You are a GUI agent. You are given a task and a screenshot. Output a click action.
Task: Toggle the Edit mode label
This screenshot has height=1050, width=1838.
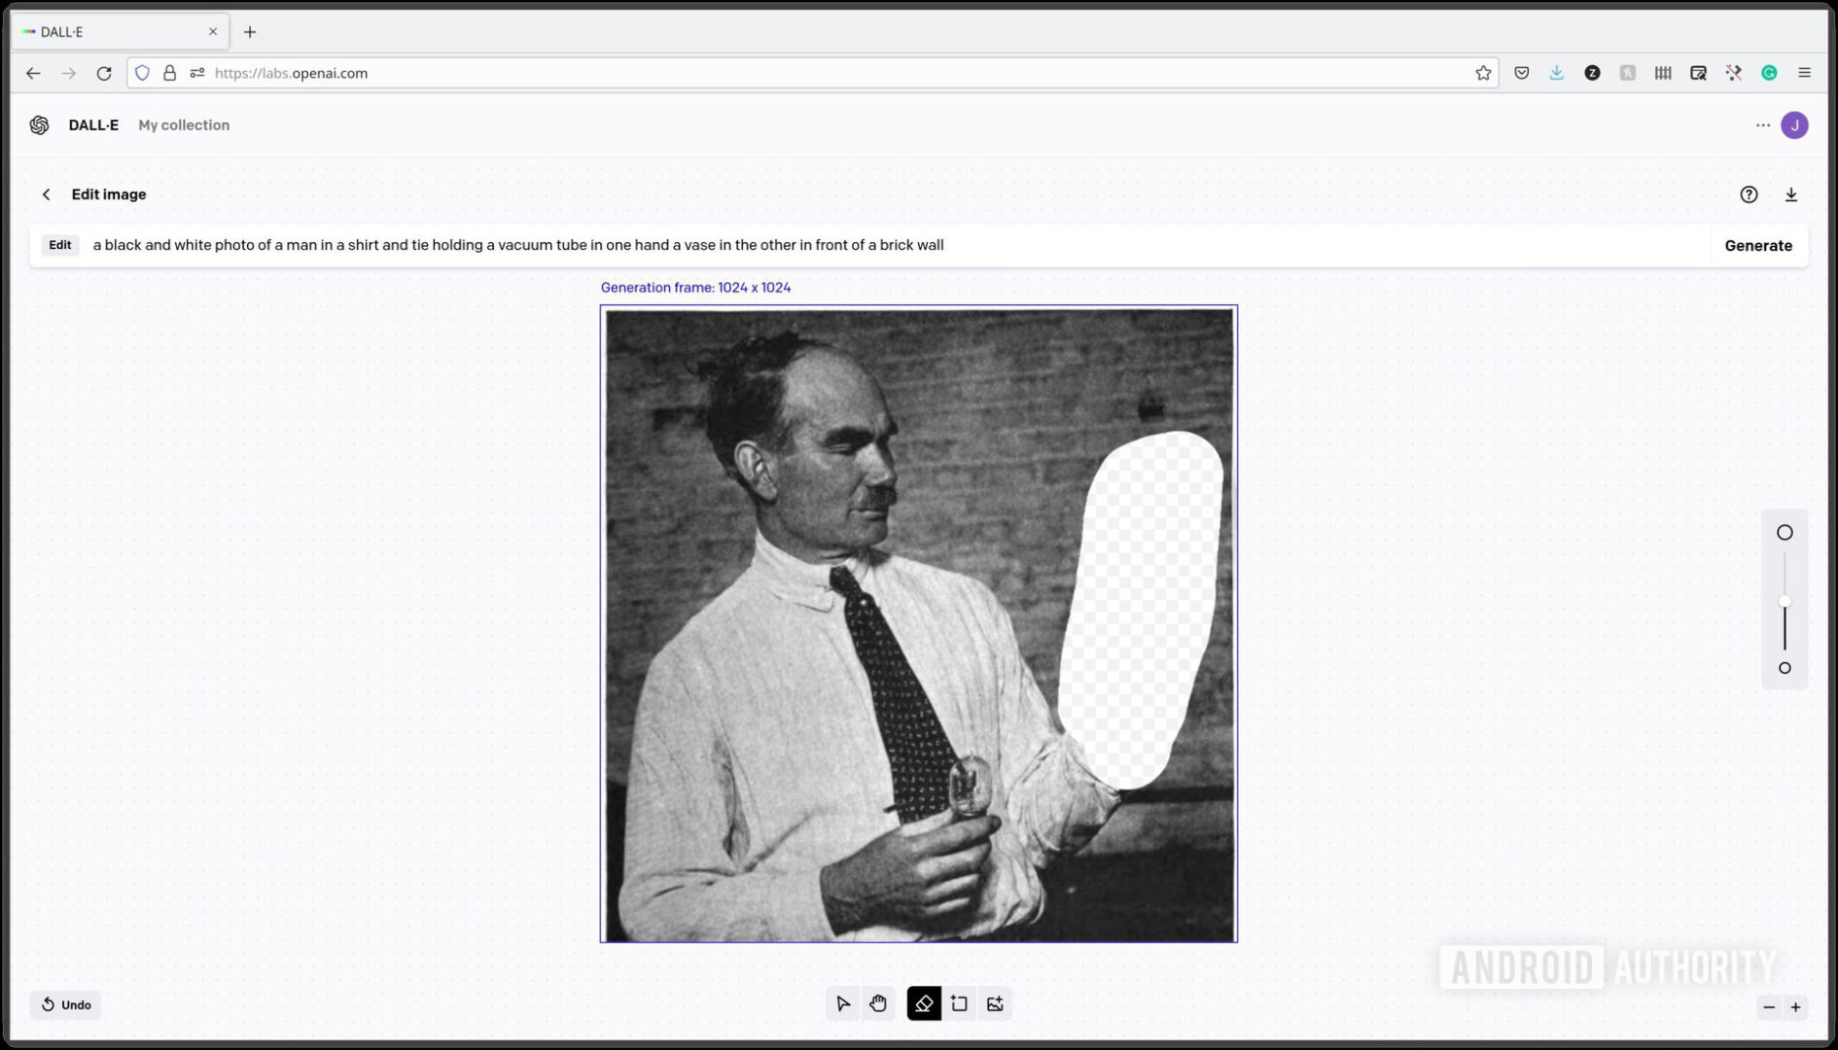[59, 245]
